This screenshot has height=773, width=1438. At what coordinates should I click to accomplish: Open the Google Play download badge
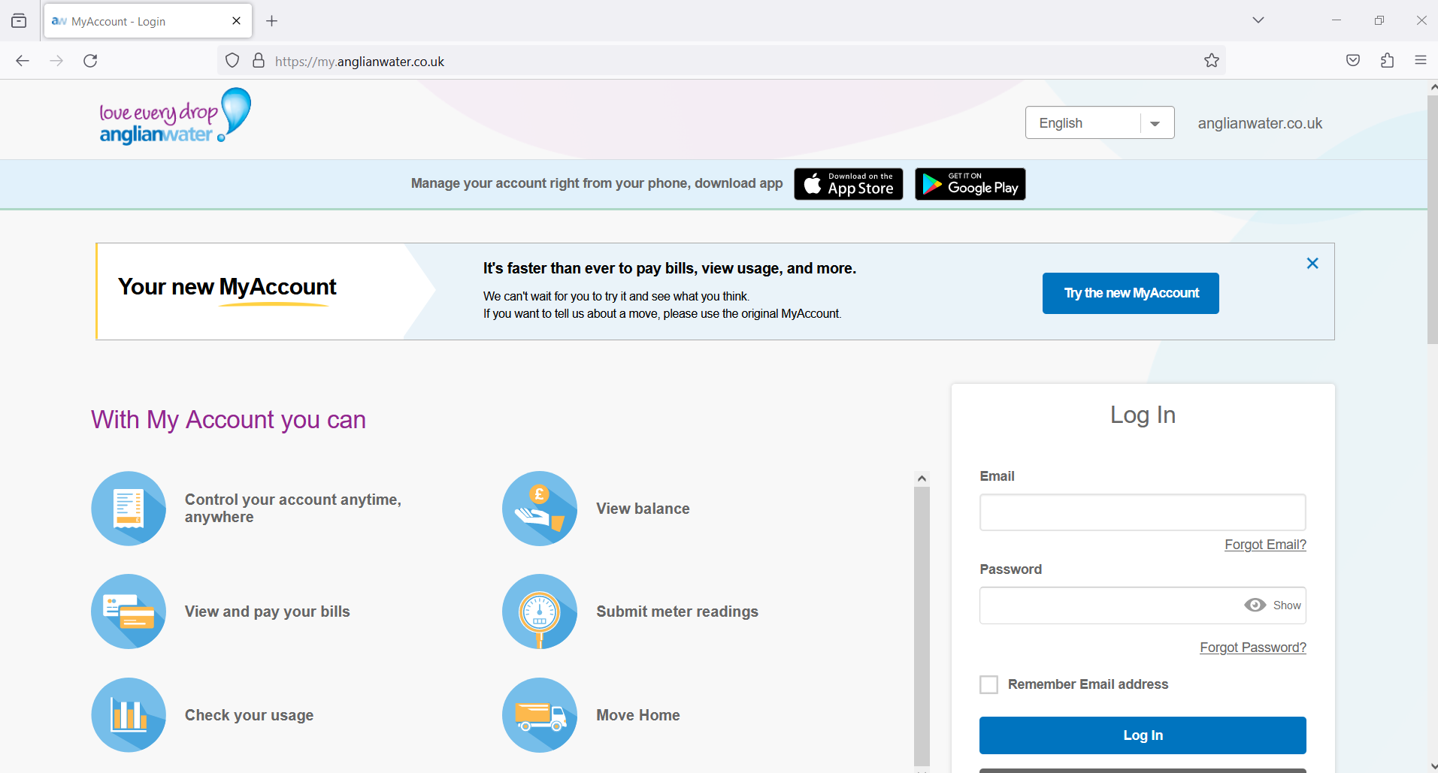970,183
